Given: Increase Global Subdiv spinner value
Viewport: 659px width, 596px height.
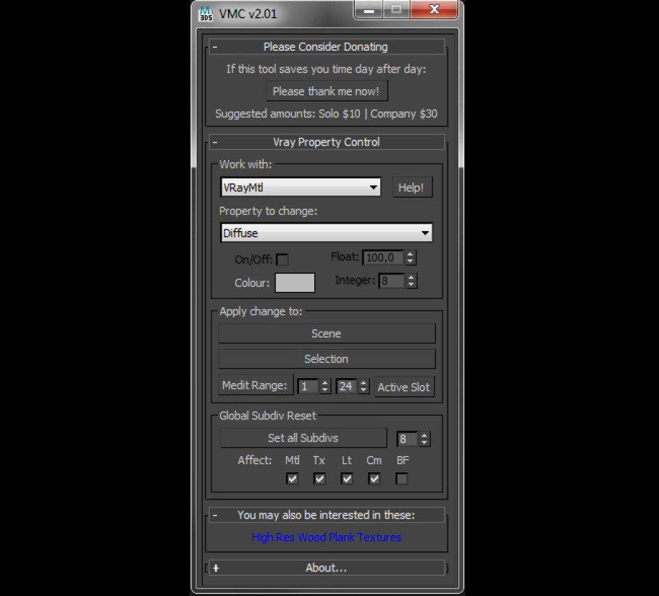Looking at the screenshot, I should [x=424, y=435].
